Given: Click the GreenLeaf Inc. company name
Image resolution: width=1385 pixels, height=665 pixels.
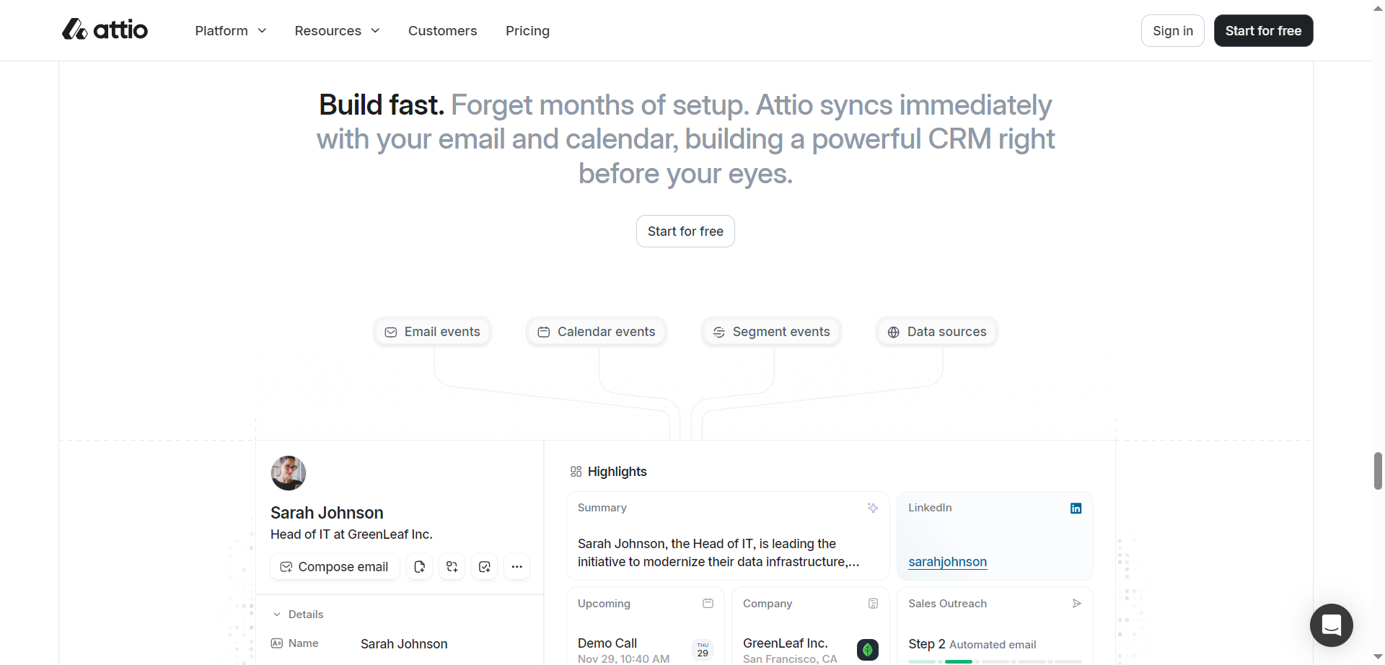Looking at the screenshot, I should click(x=785, y=643).
